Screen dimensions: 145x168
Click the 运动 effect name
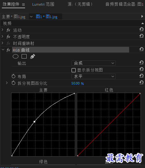click(17, 30)
